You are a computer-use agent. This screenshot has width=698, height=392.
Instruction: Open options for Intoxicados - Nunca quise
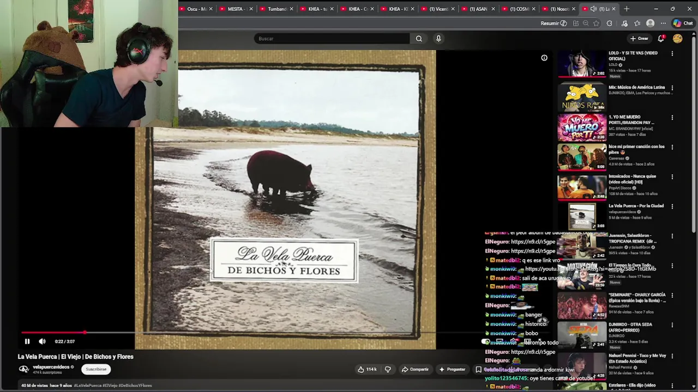click(672, 177)
